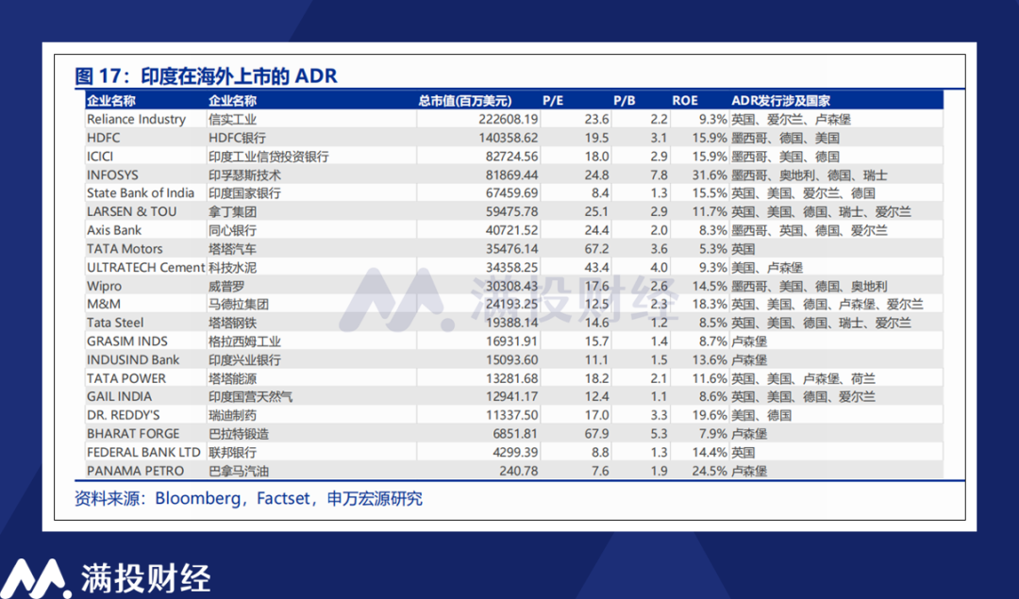Click the Chinese name 马德拉集团
1019x599 pixels.
(239, 304)
